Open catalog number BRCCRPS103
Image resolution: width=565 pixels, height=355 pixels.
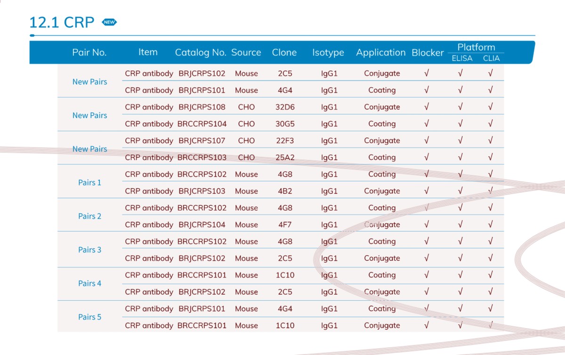pos(202,157)
